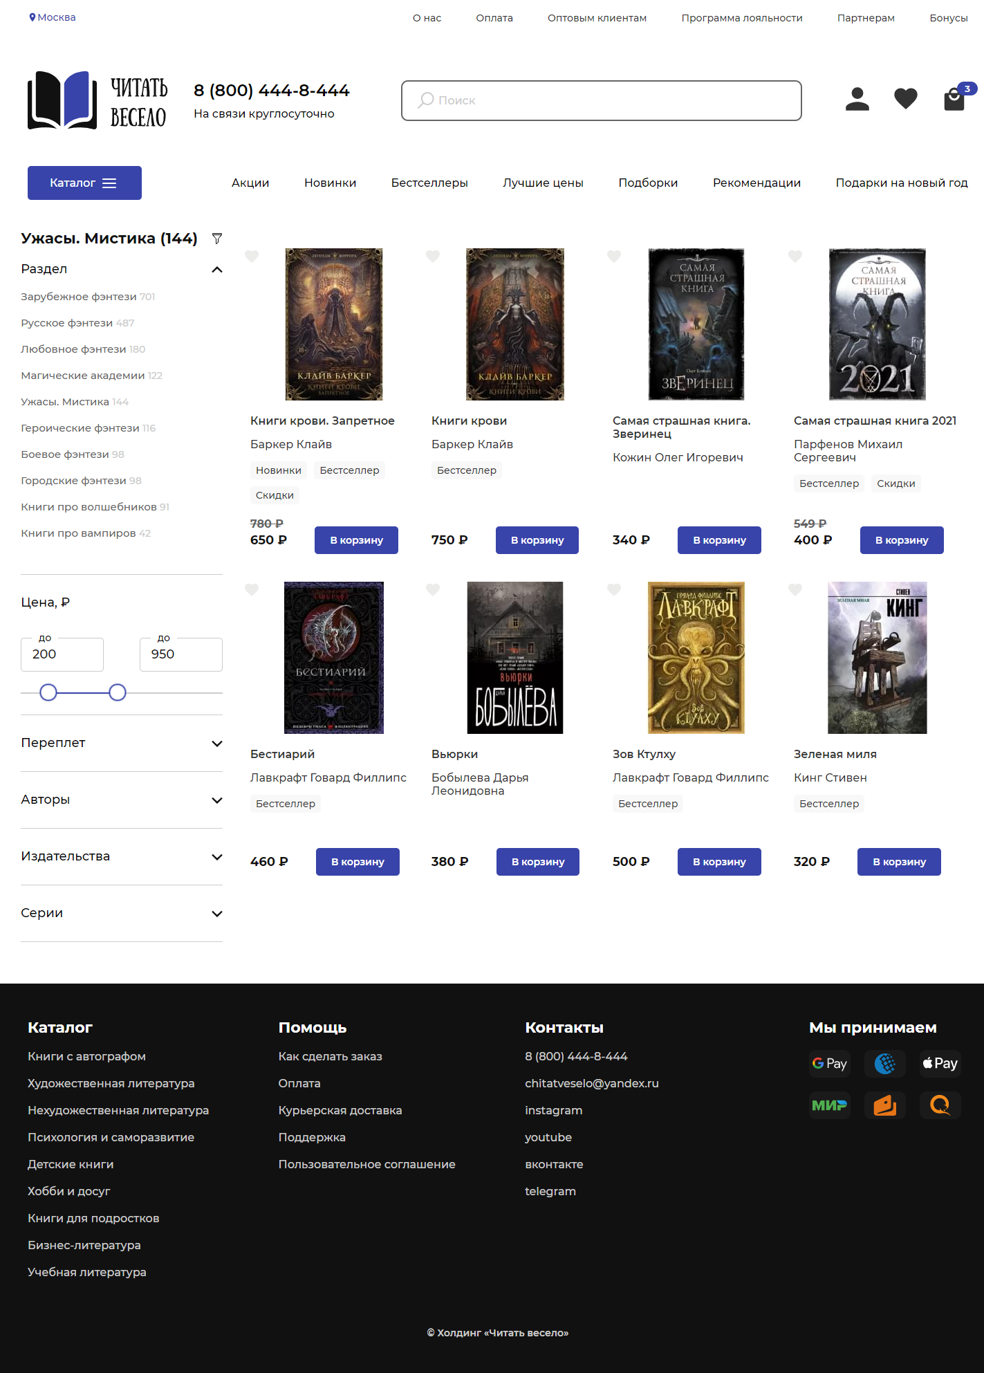Open favorites heart icon in header

(905, 99)
